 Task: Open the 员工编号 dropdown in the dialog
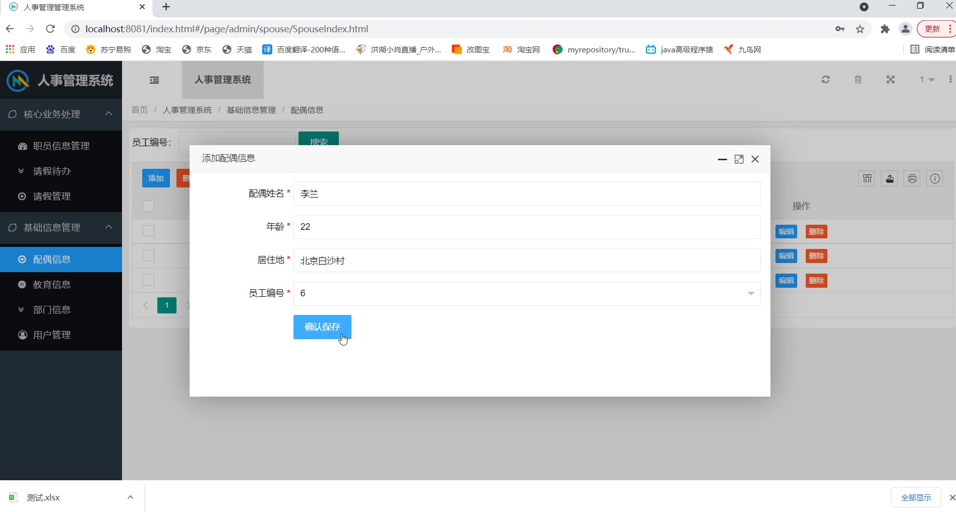click(x=527, y=294)
